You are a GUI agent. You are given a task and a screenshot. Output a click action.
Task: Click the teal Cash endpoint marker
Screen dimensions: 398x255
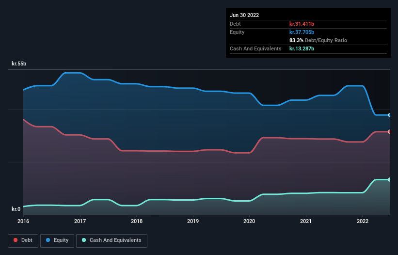pyautogui.click(x=390, y=180)
